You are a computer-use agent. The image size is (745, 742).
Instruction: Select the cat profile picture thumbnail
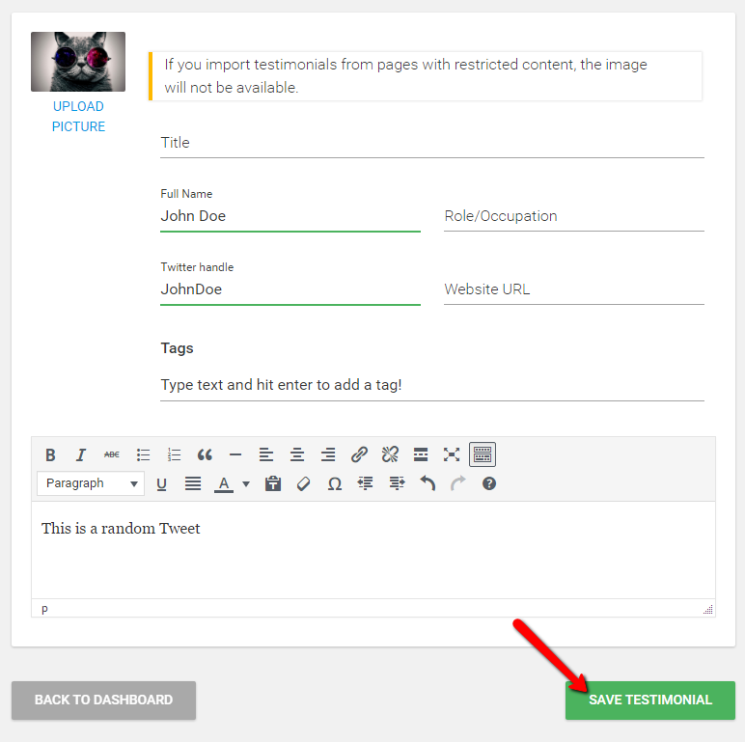click(x=78, y=62)
